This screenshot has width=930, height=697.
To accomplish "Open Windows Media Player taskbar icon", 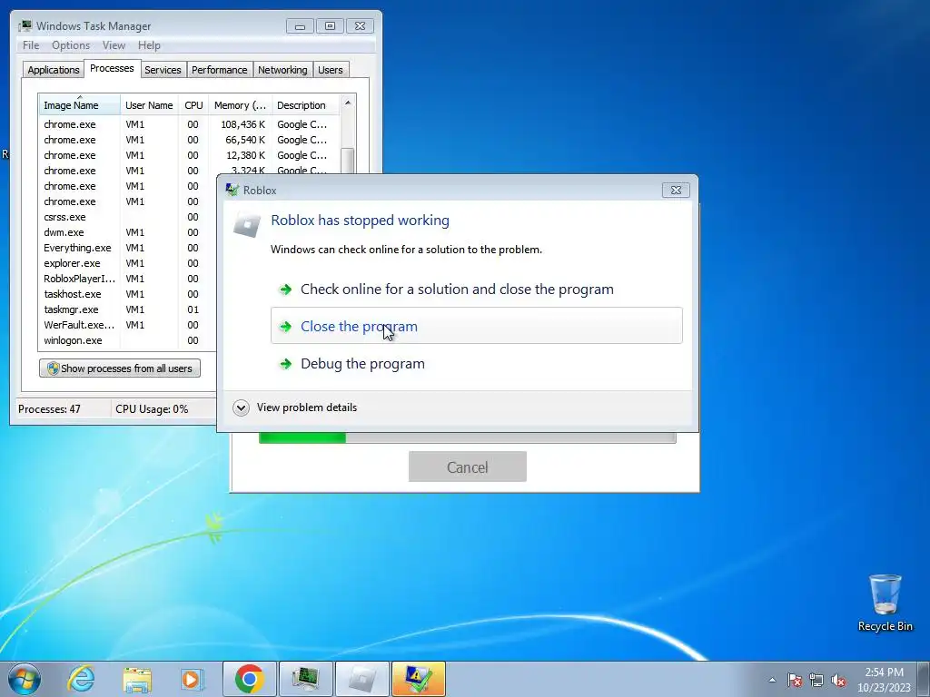I will 193,679.
